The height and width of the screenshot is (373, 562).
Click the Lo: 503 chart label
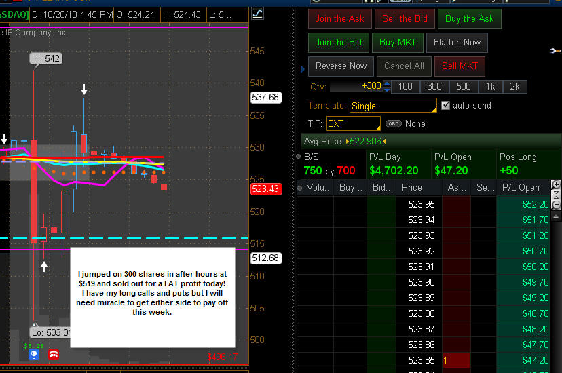point(50,332)
